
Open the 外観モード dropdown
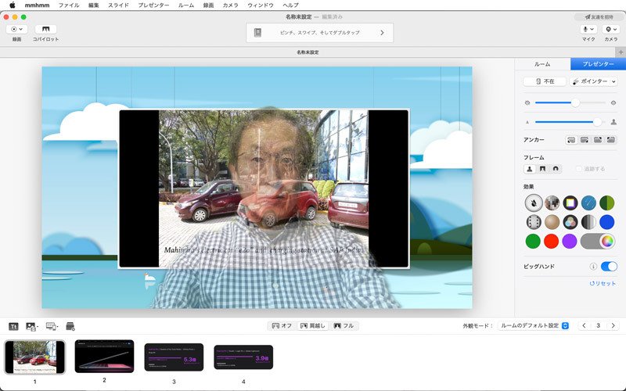coord(534,325)
